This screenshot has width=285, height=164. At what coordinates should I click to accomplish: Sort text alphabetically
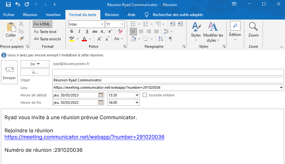click(x=161, y=39)
